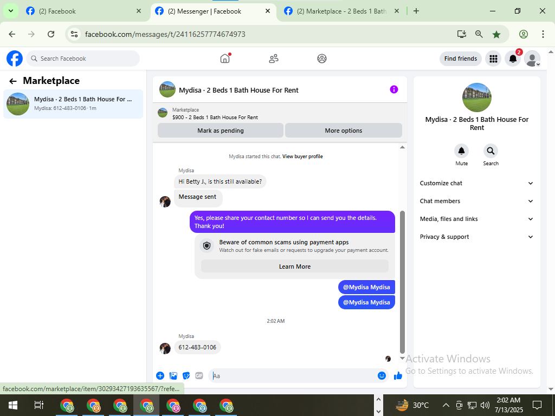Click chat scroll down arrow

(402, 358)
